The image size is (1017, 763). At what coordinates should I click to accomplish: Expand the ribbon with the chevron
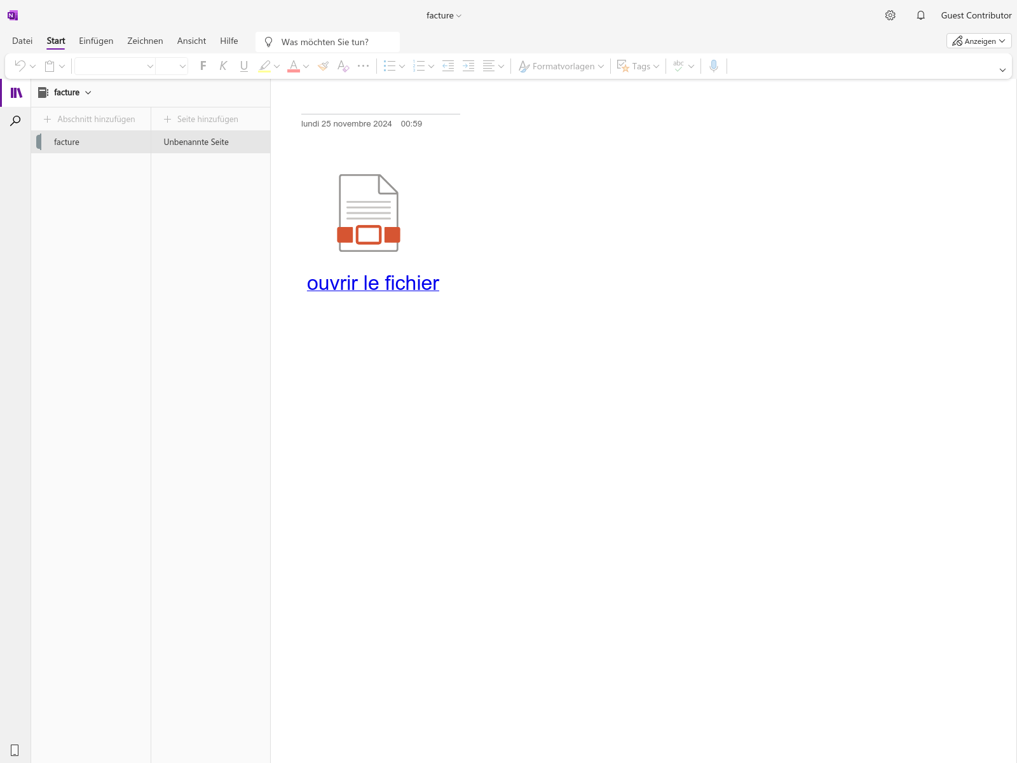1002,70
